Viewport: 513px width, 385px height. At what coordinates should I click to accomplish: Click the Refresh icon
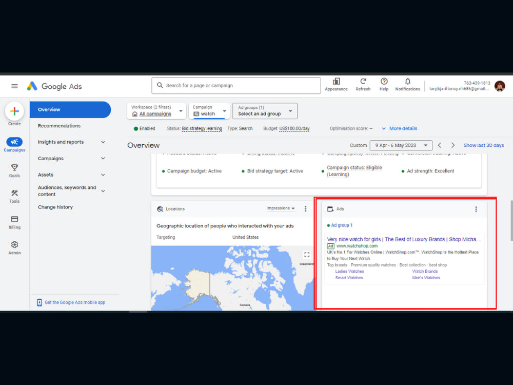363,81
